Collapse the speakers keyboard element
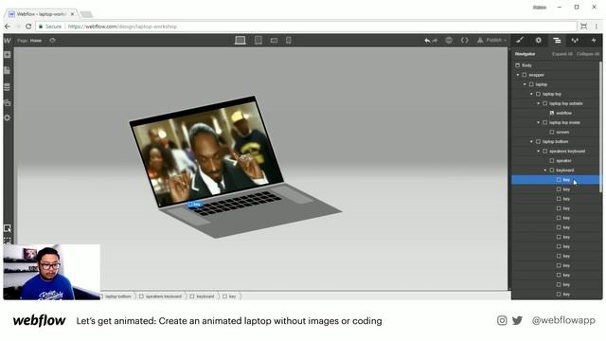This screenshot has width=606, height=341. tap(539, 152)
